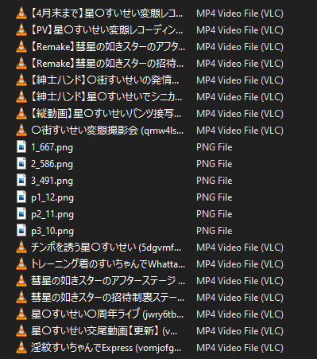
Task: Select file name ending with (vomjofg...
Action: [106, 348]
